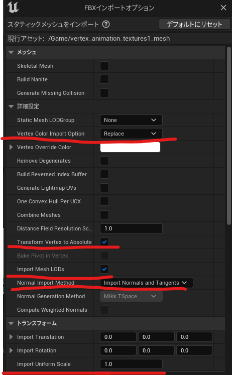Check Build Reversed Index Buffer
The image size is (232, 375).
point(104,174)
